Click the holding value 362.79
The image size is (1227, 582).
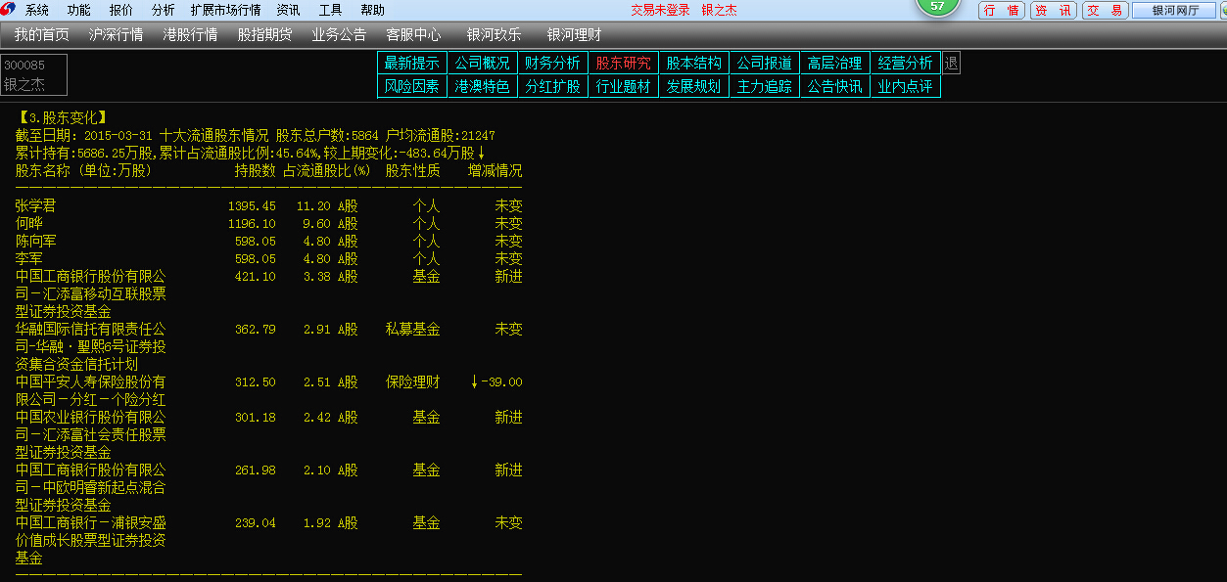click(x=256, y=330)
